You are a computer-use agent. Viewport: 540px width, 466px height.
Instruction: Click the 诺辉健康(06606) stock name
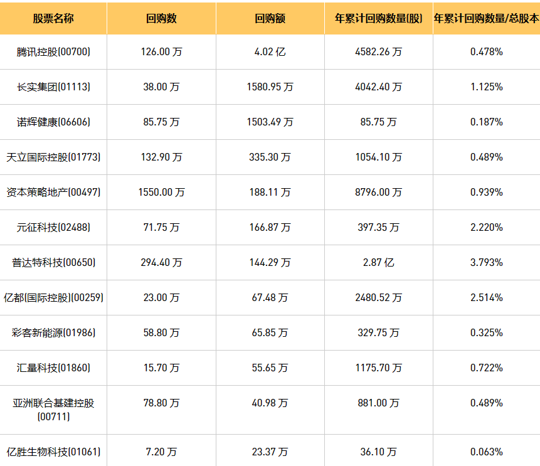tap(53, 122)
